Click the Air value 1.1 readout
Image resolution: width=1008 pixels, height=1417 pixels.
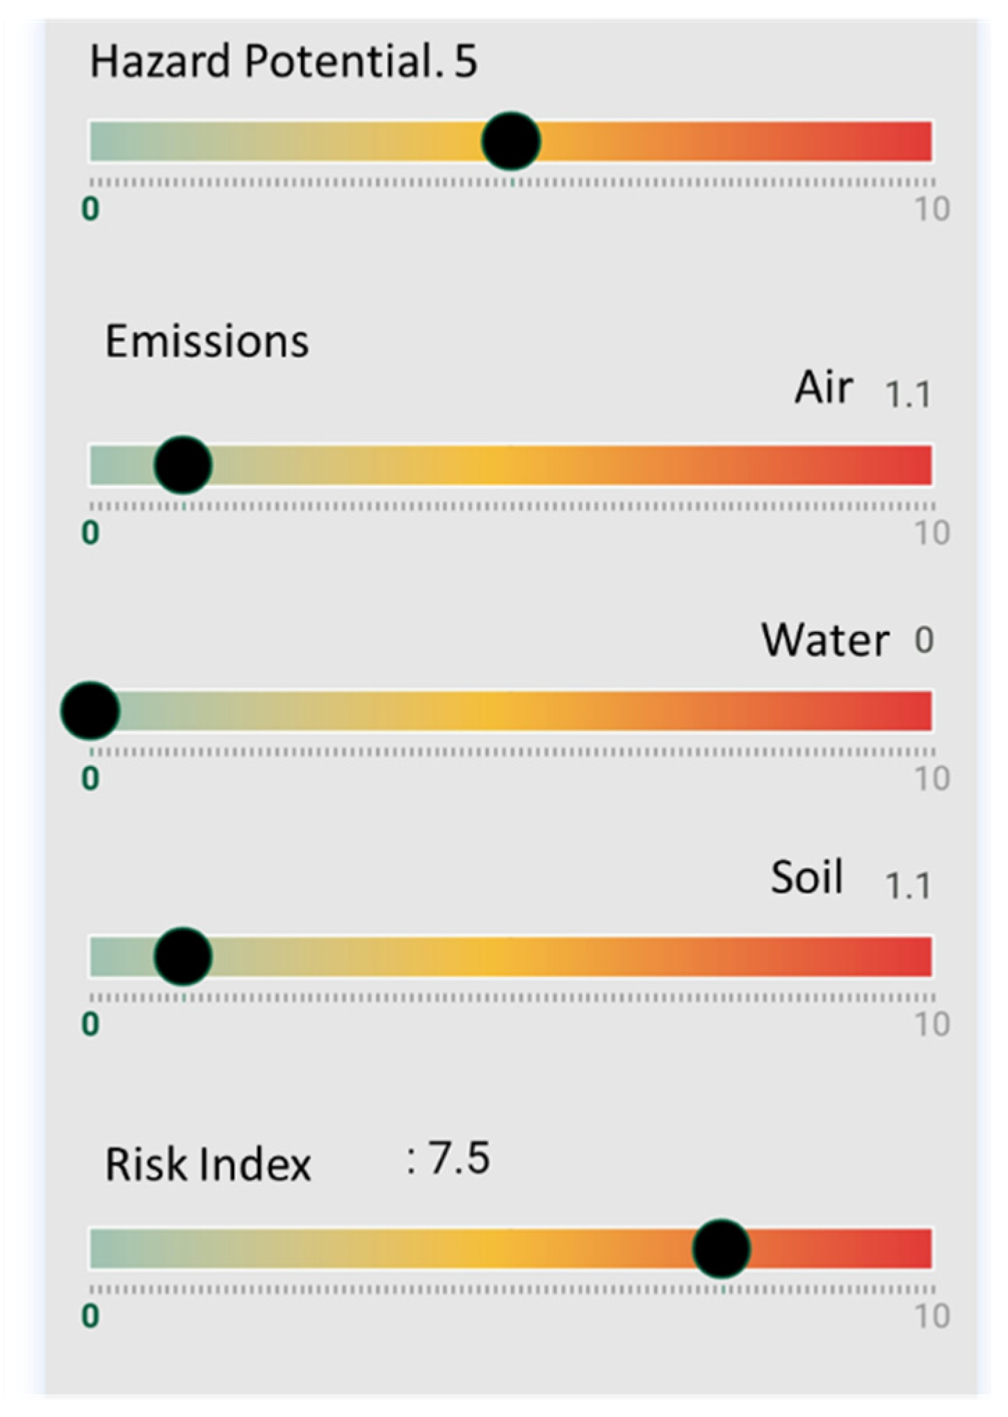tap(907, 395)
